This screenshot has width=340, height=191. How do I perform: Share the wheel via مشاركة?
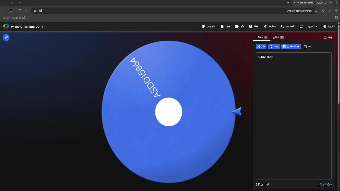click(x=270, y=26)
